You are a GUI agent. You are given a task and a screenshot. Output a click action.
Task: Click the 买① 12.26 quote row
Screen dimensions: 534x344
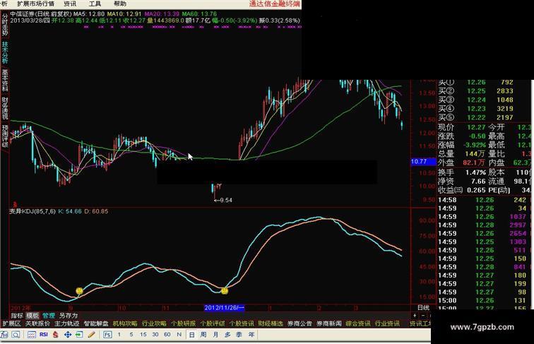pyautogui.click(x=476, y=82)
